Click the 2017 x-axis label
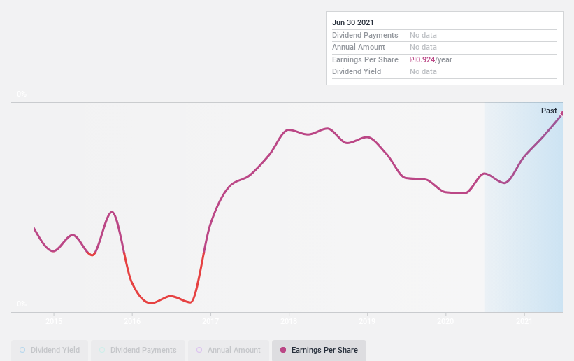The height and width of the screenshot is (361, 574). tap(210, 321)
